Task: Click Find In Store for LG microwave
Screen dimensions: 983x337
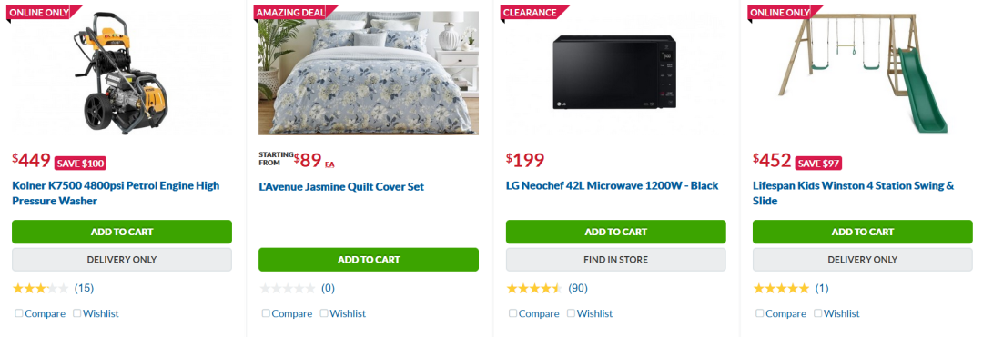Action: (x=615, y=260)
